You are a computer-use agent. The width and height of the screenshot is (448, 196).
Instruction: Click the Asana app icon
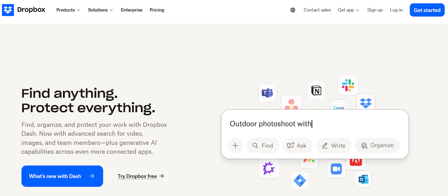(291, 103)
